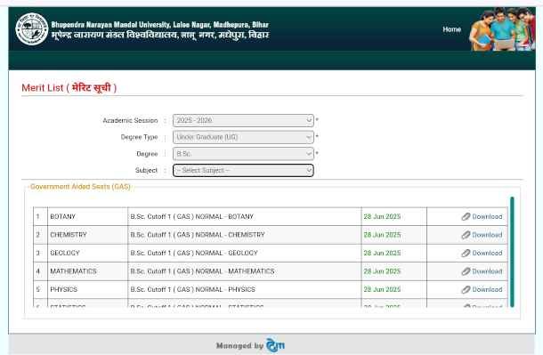This screenshot has height=355, width=543.
Task: Click the 'Merit List' page heading
Action: coord(69,87)
